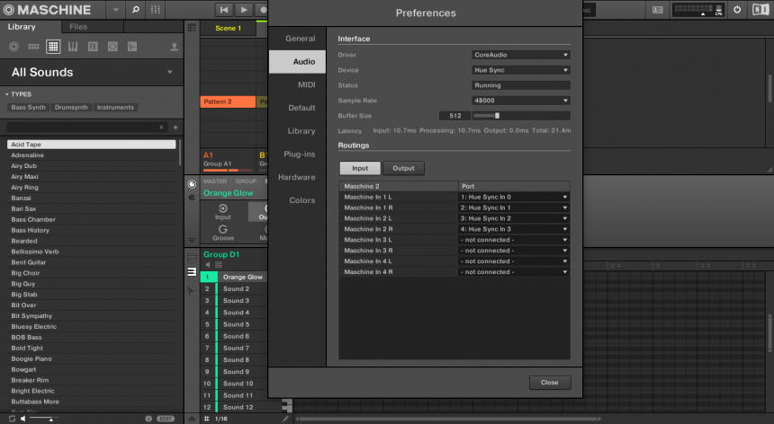This screenshot has height=424, width=774.
Task: Select Group A1 pad
Action: click(x=228, y=160)
